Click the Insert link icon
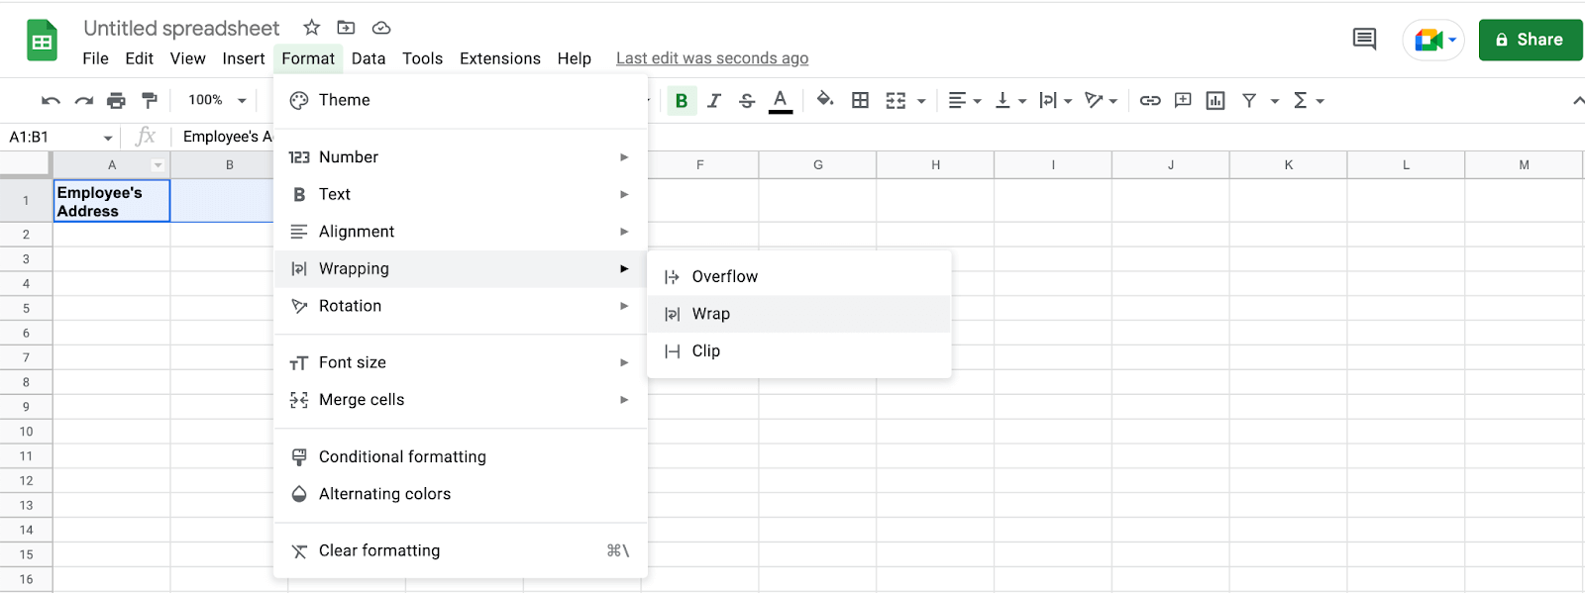 click(x=1149, y=100)
